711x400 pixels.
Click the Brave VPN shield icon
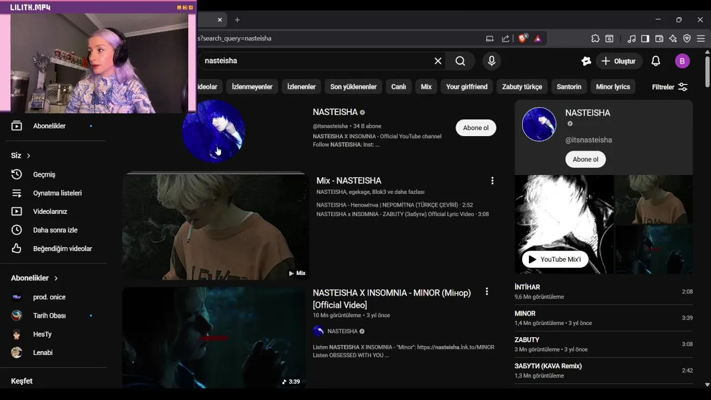[x=687, y=38]
